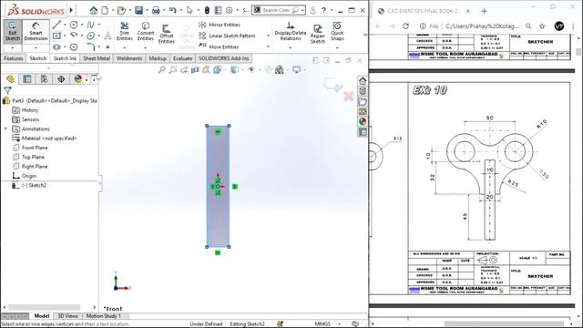Choose the Polygon tool
The width and height of the screenshot is (583, 328).
pos(74,46)
